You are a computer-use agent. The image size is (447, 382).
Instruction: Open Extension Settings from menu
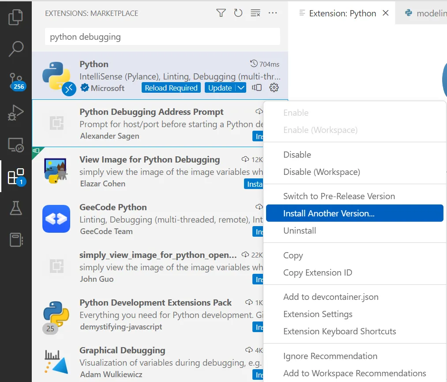click(355, 314)
